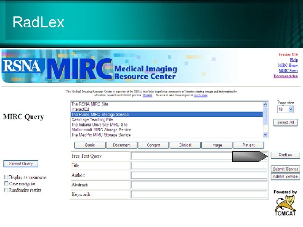
Task: Focus the Title input field
Action: 199,166
